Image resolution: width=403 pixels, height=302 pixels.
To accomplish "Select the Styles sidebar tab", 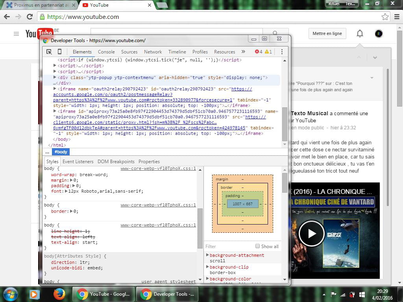I will click(52, 162).
